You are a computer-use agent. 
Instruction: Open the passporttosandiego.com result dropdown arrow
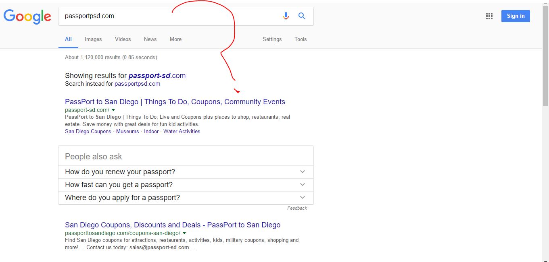tap(184, 233)
